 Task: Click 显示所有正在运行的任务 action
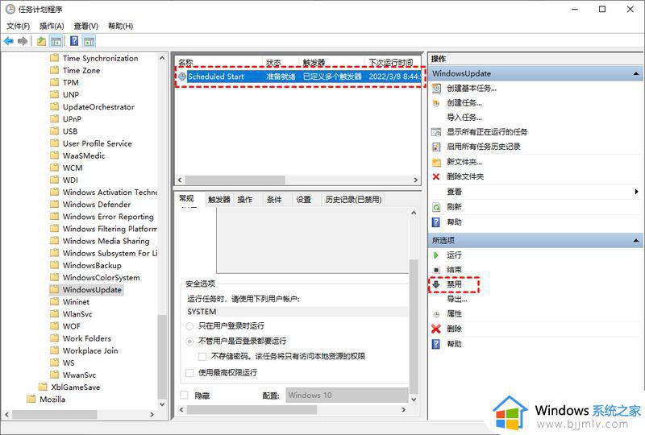tap(487, 132)
